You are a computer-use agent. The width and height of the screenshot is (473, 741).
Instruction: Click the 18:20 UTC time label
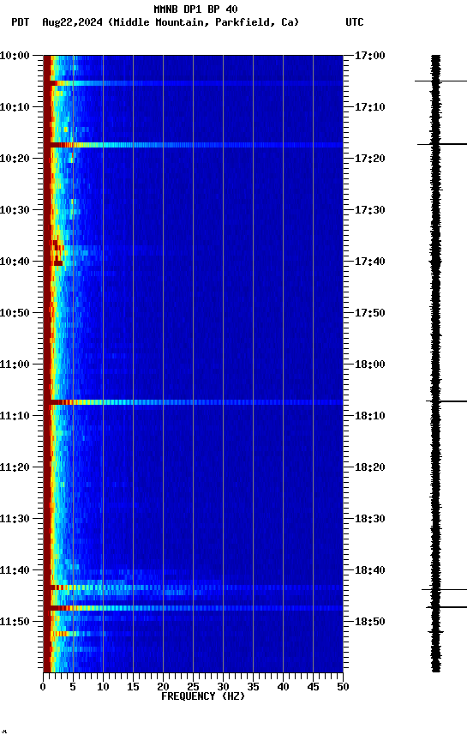(x=370, y=467)
